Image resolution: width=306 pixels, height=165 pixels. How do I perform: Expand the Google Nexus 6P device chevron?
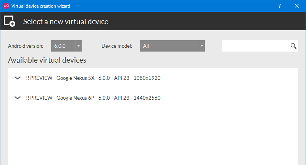pos(18,98)
